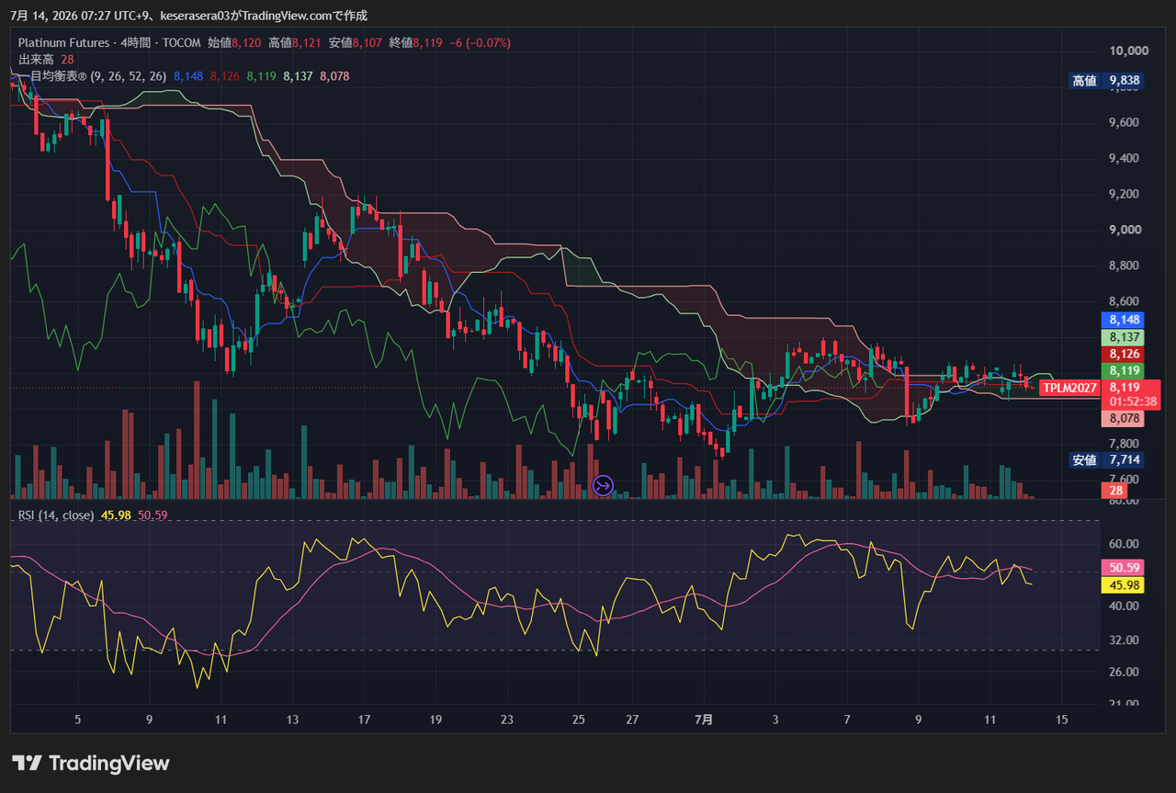Click the 21.00 RSI axis label
The height and width of the screenshot is (793, 1176).
click(1124, 704)
